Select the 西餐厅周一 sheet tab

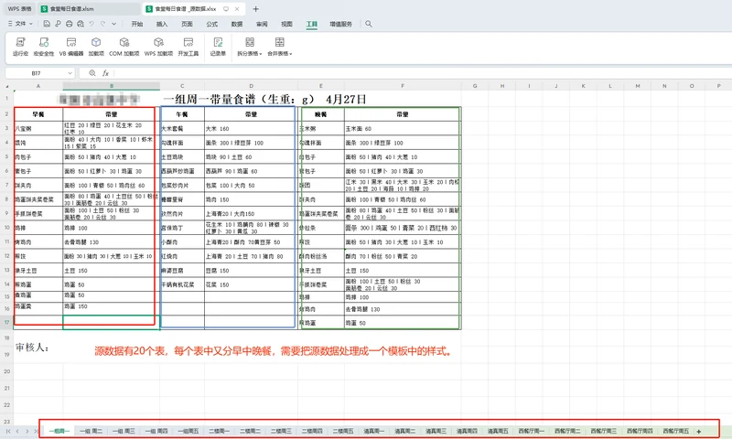point(532,432)
